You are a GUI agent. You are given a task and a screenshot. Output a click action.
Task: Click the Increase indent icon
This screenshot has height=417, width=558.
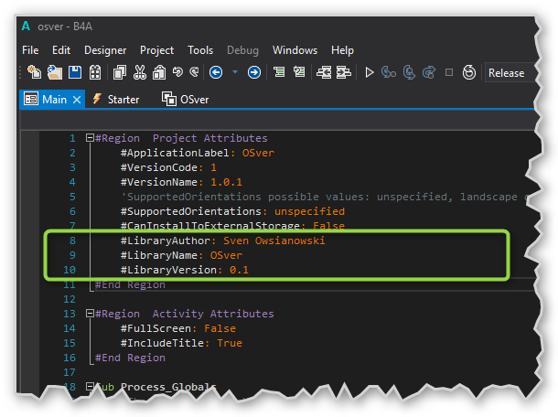[x=344, y=72]
